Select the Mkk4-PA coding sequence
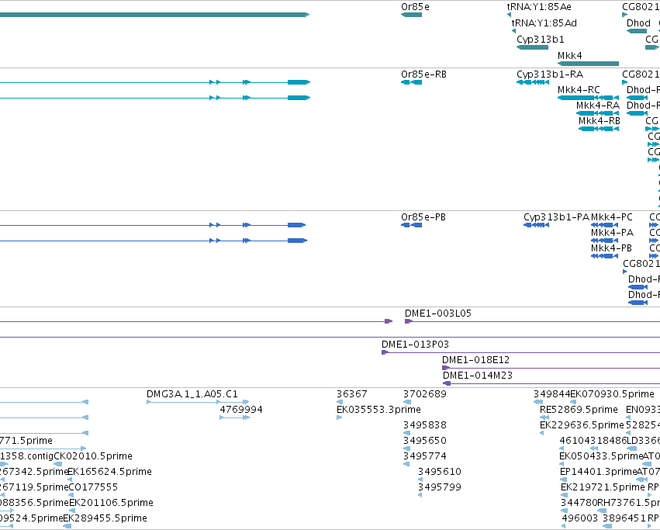 [x=604, y=241]
